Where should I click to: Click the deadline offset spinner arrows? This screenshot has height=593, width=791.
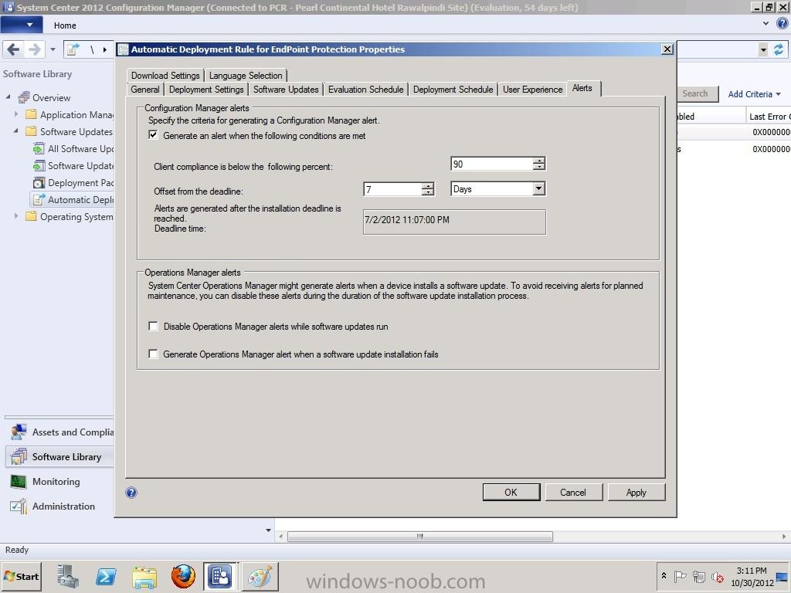click(x=428, y=189)
